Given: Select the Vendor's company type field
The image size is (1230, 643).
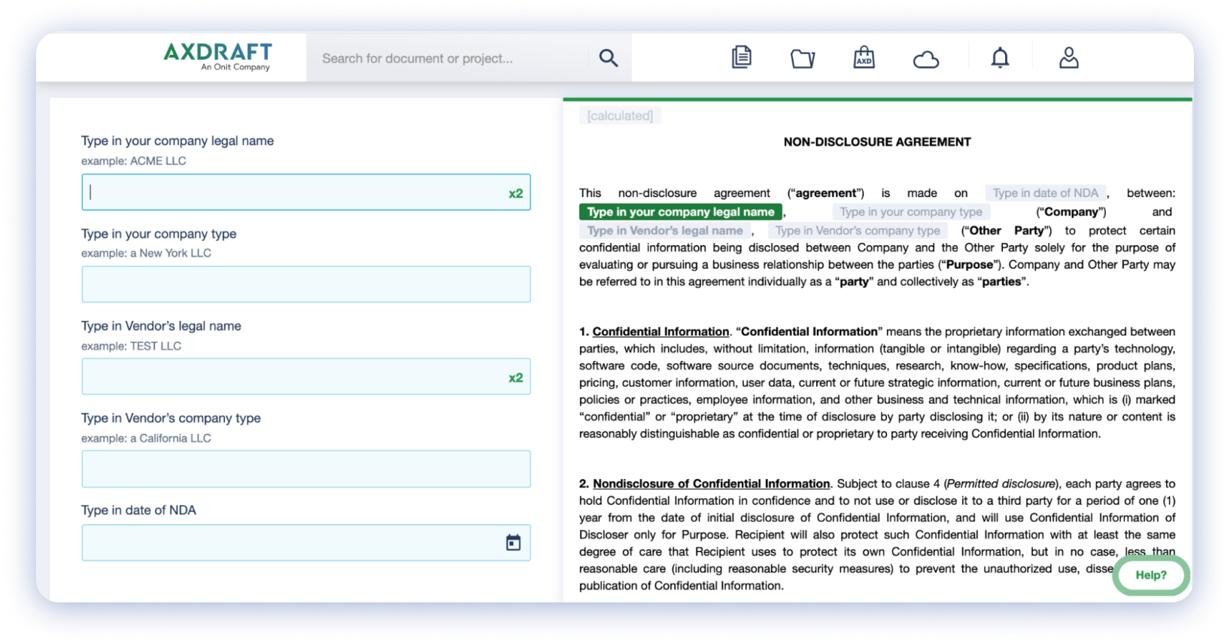Looking at the screenshot, I should coord(305,469).
